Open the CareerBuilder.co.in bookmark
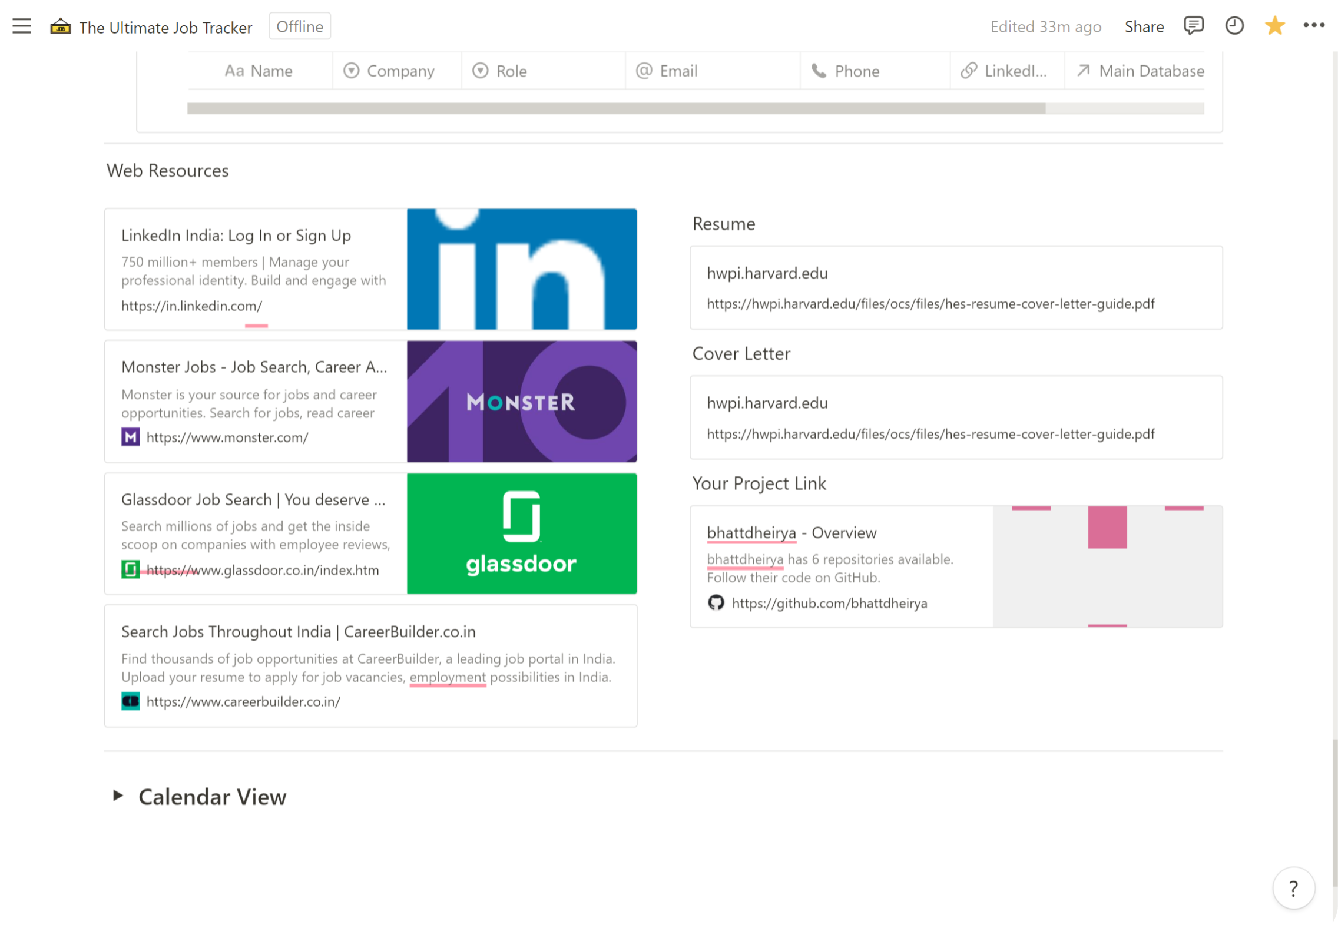The height and width of the screenshot is (938, 1338). pyautogui.click(x=370, y=666)
